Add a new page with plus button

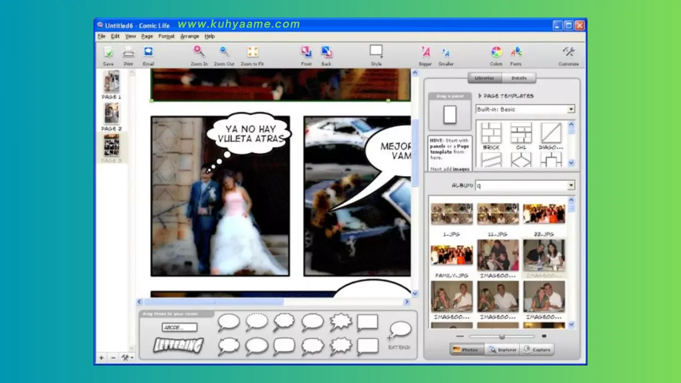(x=102, y=358)
